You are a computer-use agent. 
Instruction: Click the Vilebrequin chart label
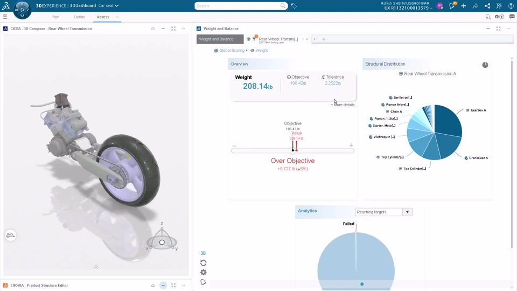point(384,137)
